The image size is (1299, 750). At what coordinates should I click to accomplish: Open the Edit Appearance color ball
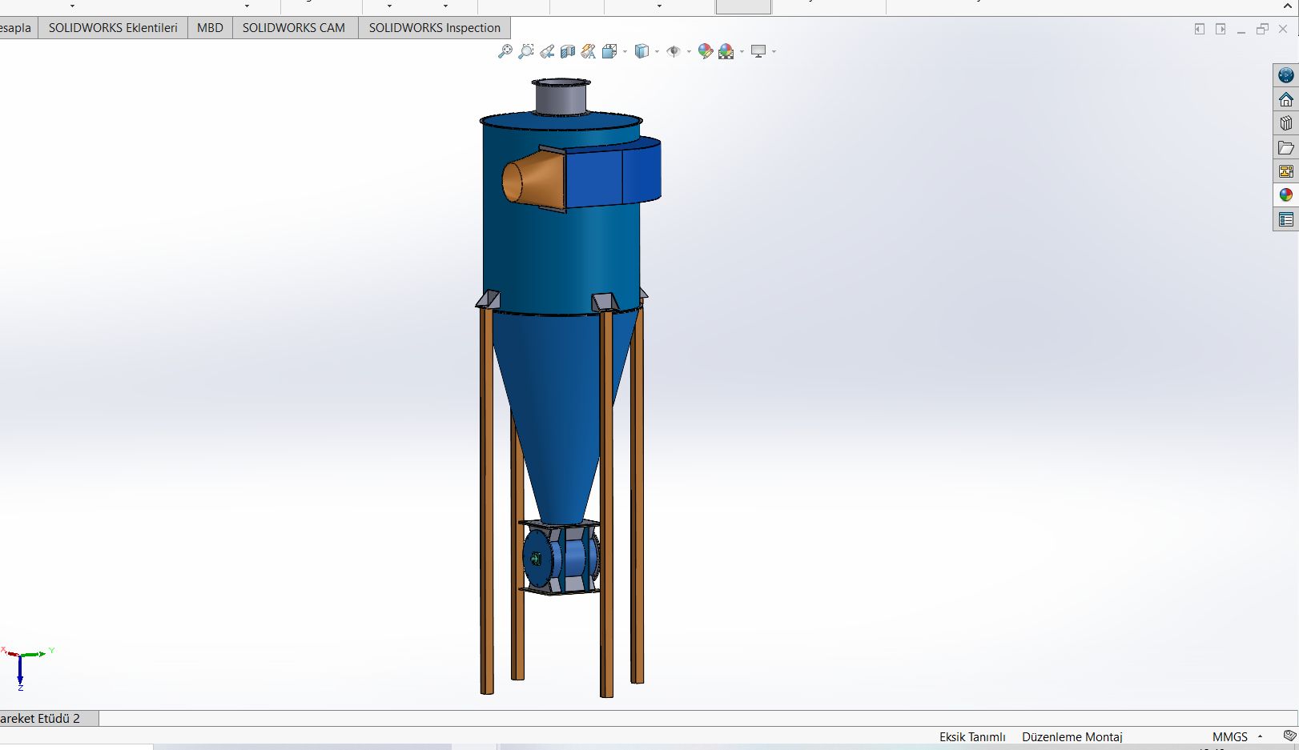click(706, 51)
